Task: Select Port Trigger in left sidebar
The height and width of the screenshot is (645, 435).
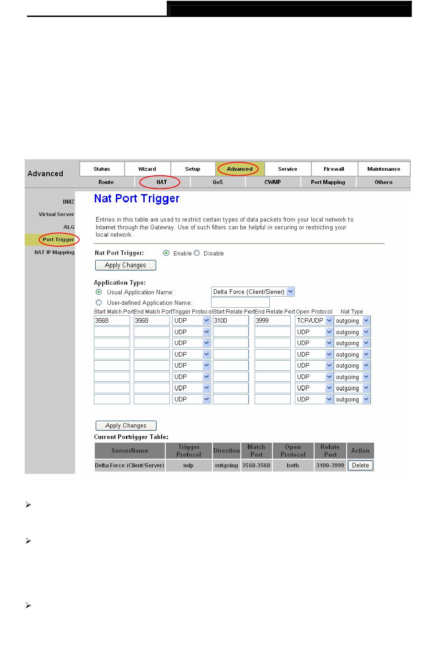Action: (x=58, y=239)
